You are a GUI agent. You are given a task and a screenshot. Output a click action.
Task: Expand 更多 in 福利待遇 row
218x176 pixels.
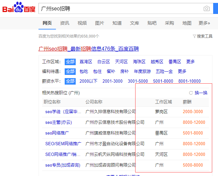tap(182, 71)
